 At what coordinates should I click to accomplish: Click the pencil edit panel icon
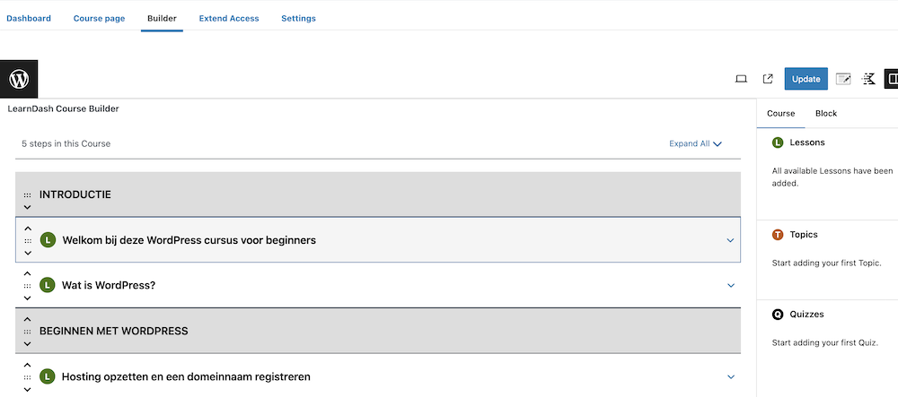pos(843,79)
